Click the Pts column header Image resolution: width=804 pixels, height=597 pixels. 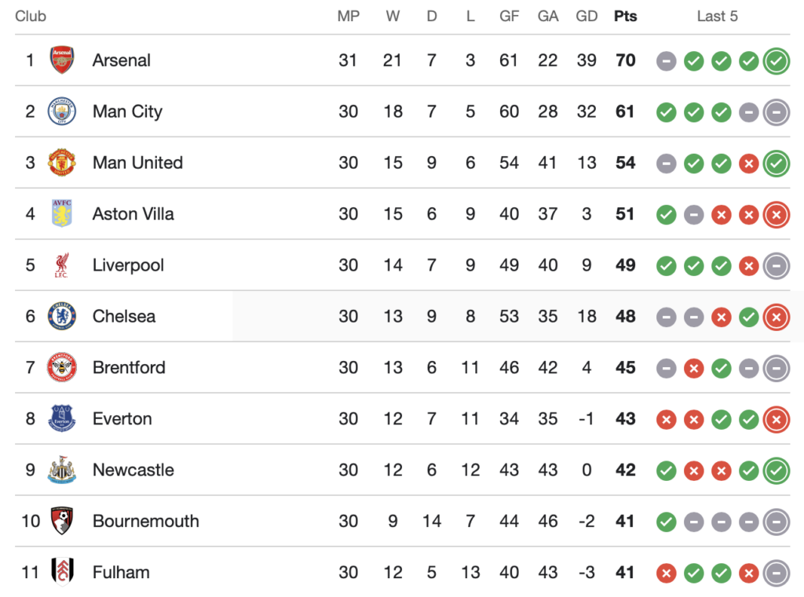(626, 16)
